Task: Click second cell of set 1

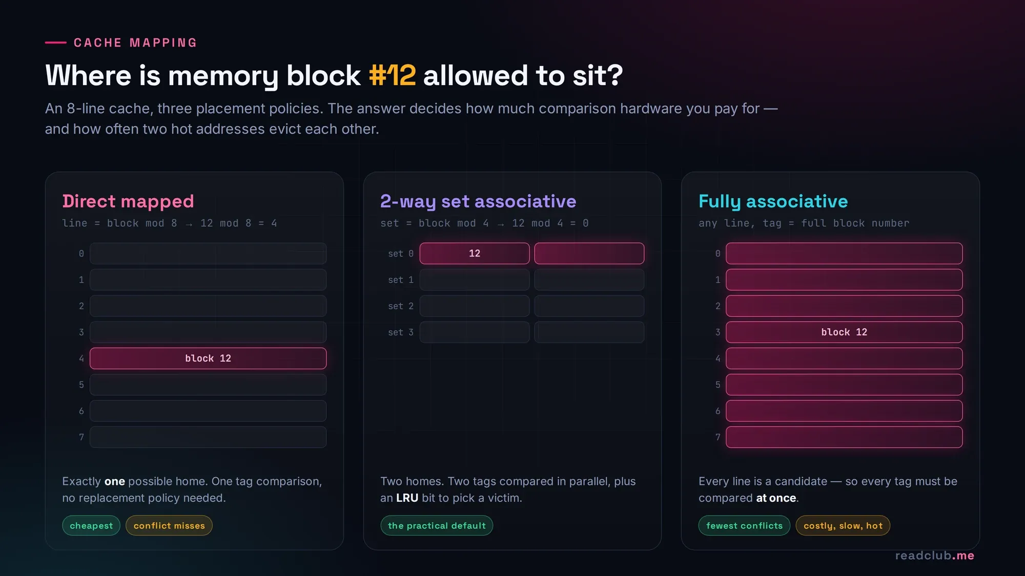Action: (589, 280)
